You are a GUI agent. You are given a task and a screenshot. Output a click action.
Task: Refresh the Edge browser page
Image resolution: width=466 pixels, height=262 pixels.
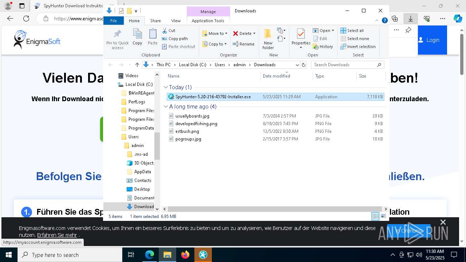pos(26,19)
